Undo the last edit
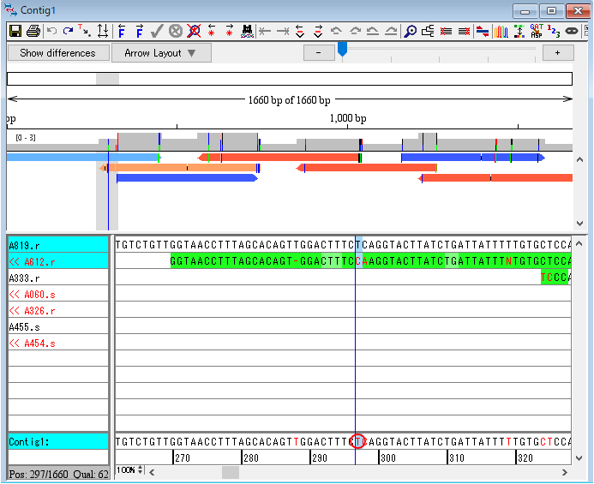Viewport: 594px width, 484px height. pyautogui.click(x=52, y=31)
